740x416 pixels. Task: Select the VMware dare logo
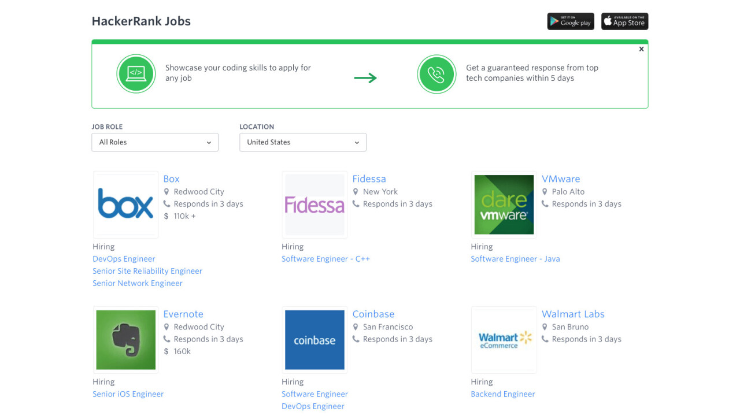[x=504, y=205]
